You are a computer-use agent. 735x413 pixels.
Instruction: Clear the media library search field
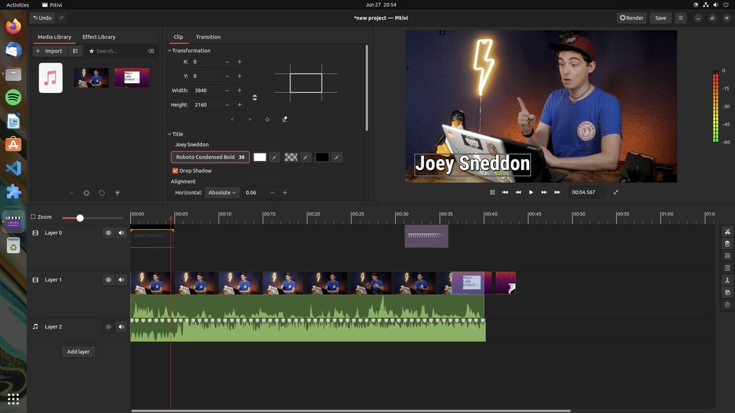coord(151,51)
